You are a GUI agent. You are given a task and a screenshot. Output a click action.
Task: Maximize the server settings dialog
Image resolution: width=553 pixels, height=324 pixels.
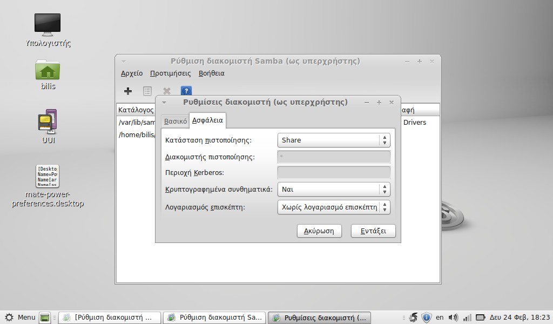click(x=379, y=103)
